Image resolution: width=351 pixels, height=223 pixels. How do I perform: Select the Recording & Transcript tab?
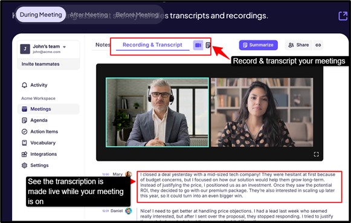(152, 45)
